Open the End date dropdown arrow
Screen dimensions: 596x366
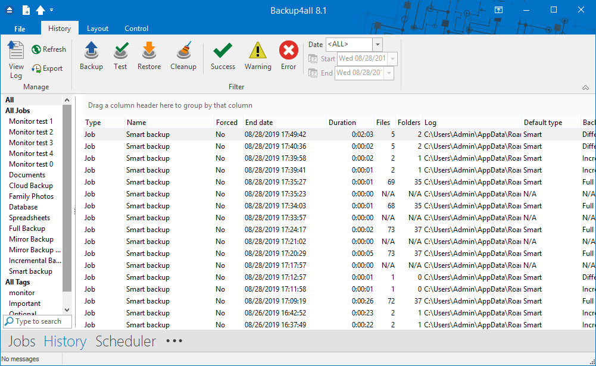(x=389, y=73)
